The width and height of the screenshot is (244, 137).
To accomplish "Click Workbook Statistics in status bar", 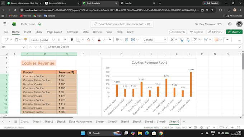I will pos(14,127).
